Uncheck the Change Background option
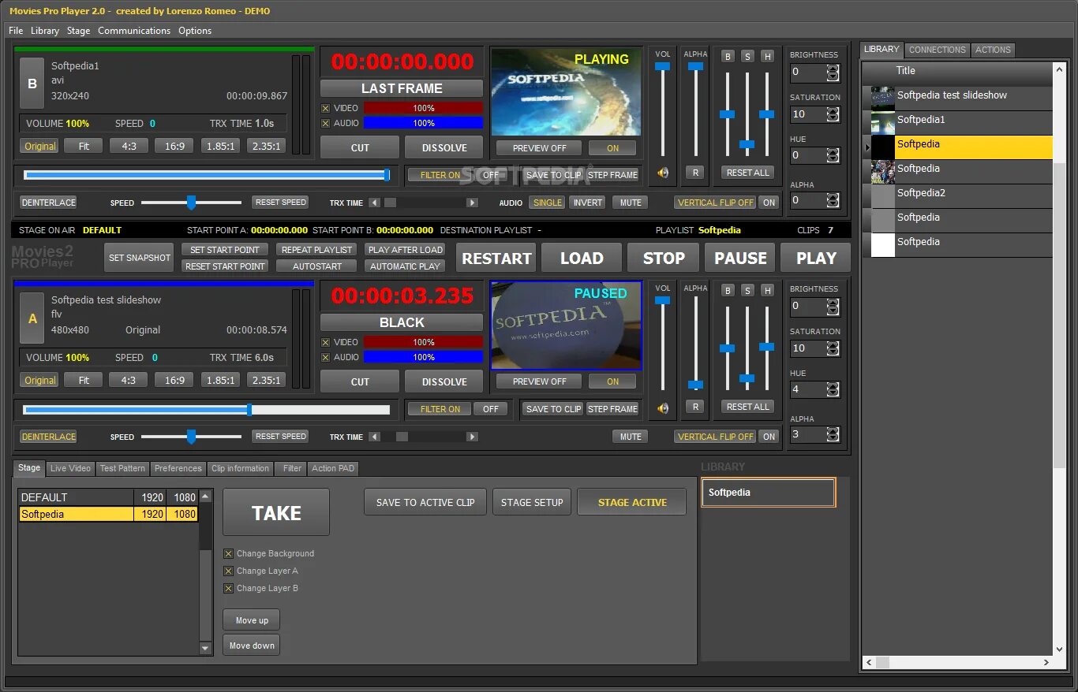 (x=229, y=553)
